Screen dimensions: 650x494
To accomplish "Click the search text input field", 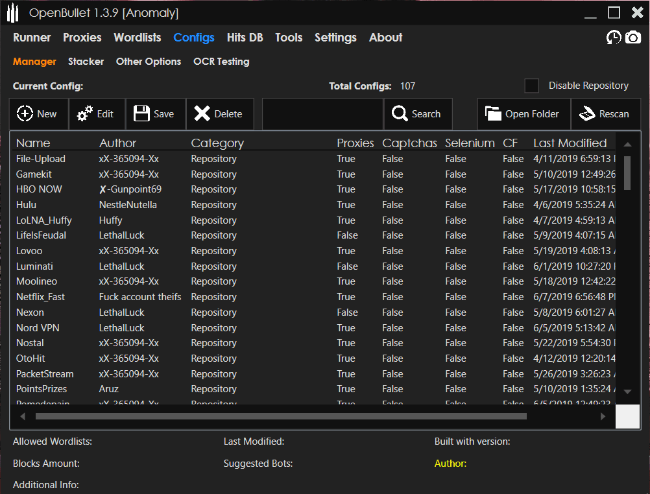I will 322,113.
